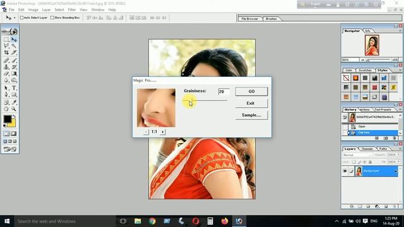Viewport: 404px width, 227px height.
Task: Switch to Quick Mask mode
Action: coord(14,134)
